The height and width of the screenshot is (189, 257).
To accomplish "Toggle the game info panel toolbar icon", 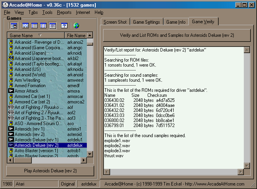I will 14,26.
